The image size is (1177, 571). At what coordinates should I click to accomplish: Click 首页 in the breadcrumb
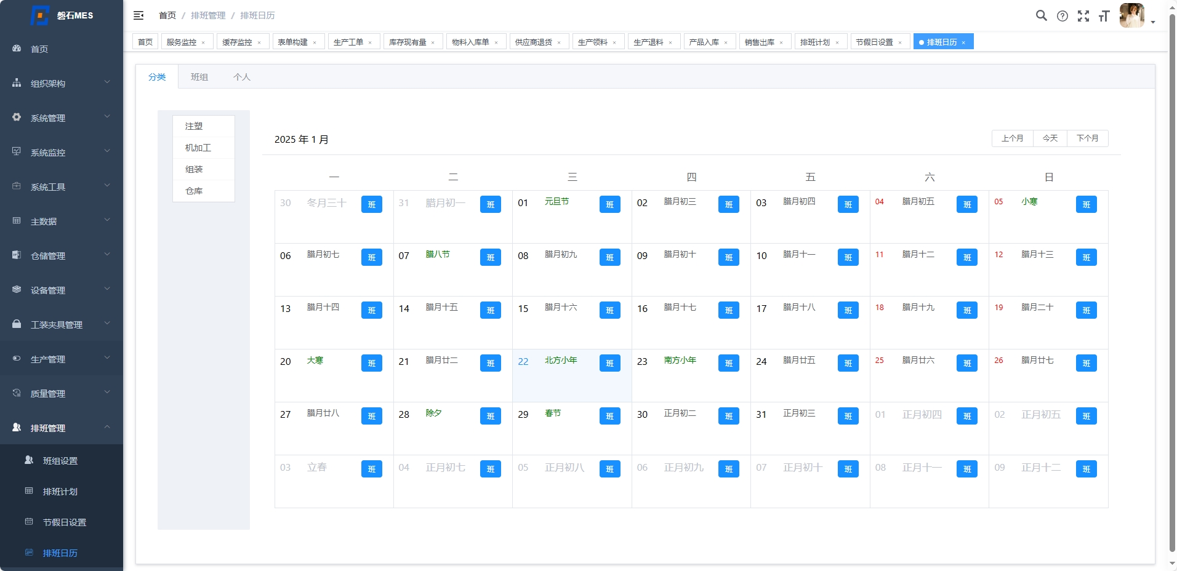point(167,15)
